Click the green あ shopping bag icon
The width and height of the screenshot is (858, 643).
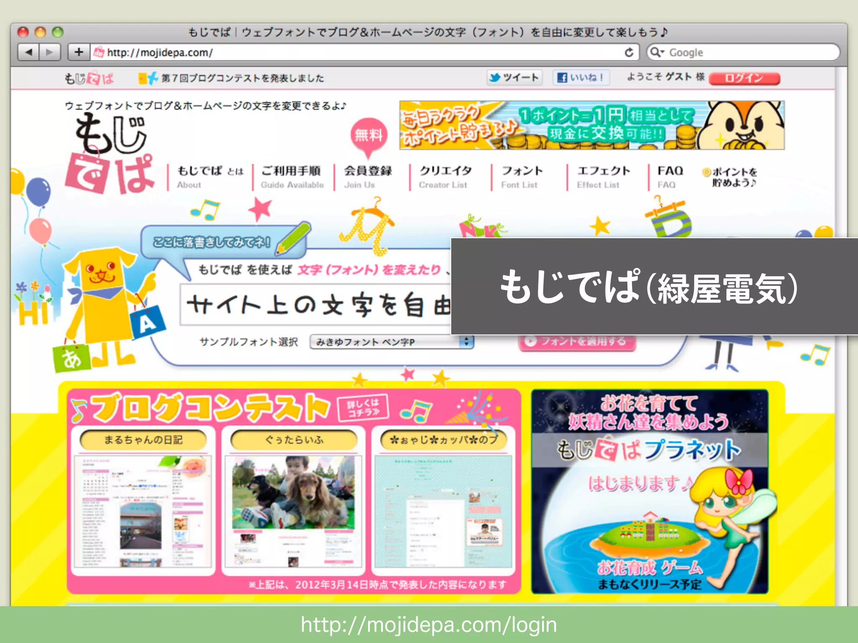tap(72, 358)
